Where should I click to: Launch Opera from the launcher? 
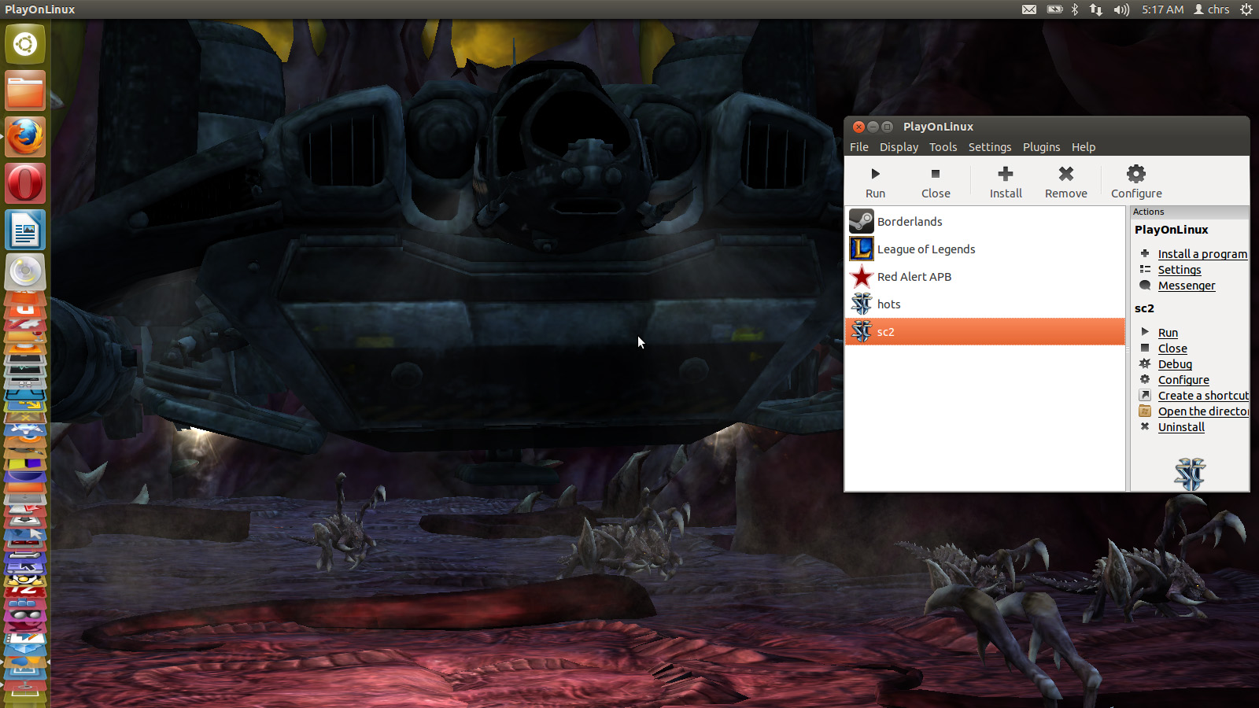tap(25, 183)
